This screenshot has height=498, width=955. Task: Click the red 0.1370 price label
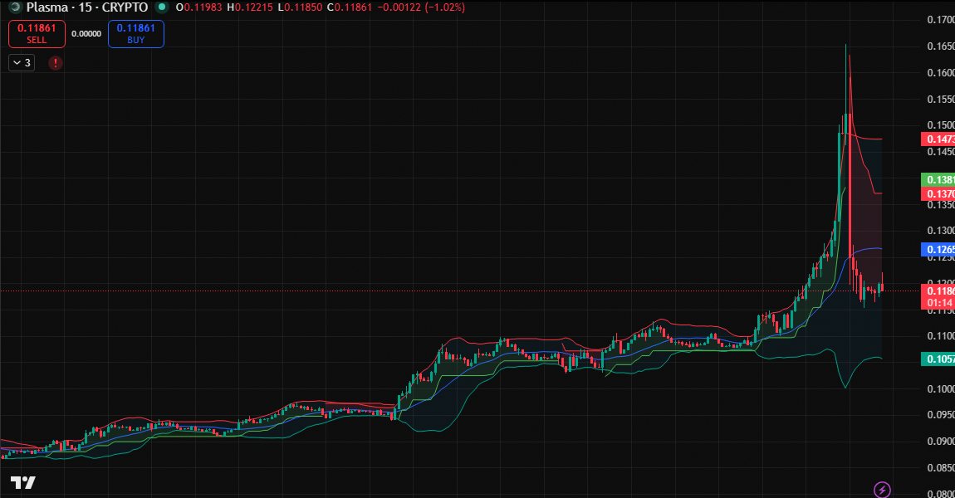tap(938, 193)
